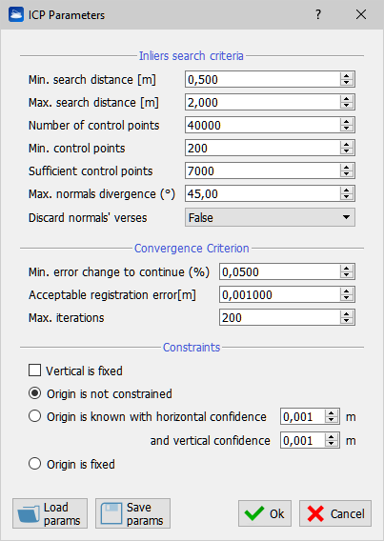Screen dimensions: 384x541
Task: Open the Discard normals' verses dropdown
Action: [270, 217]
